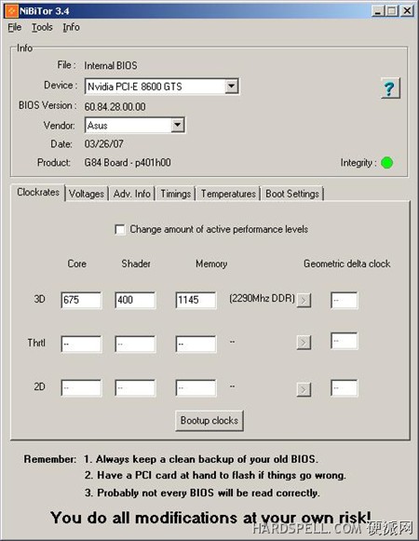419x541 pixels.
Task: Click the Thrtl Shader clock field
Action: (x=135, y=344)
